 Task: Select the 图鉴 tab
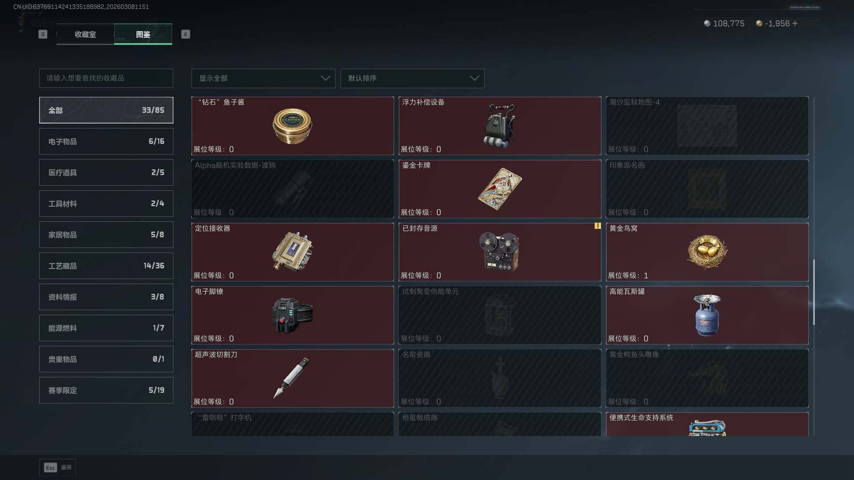(143, 34)
